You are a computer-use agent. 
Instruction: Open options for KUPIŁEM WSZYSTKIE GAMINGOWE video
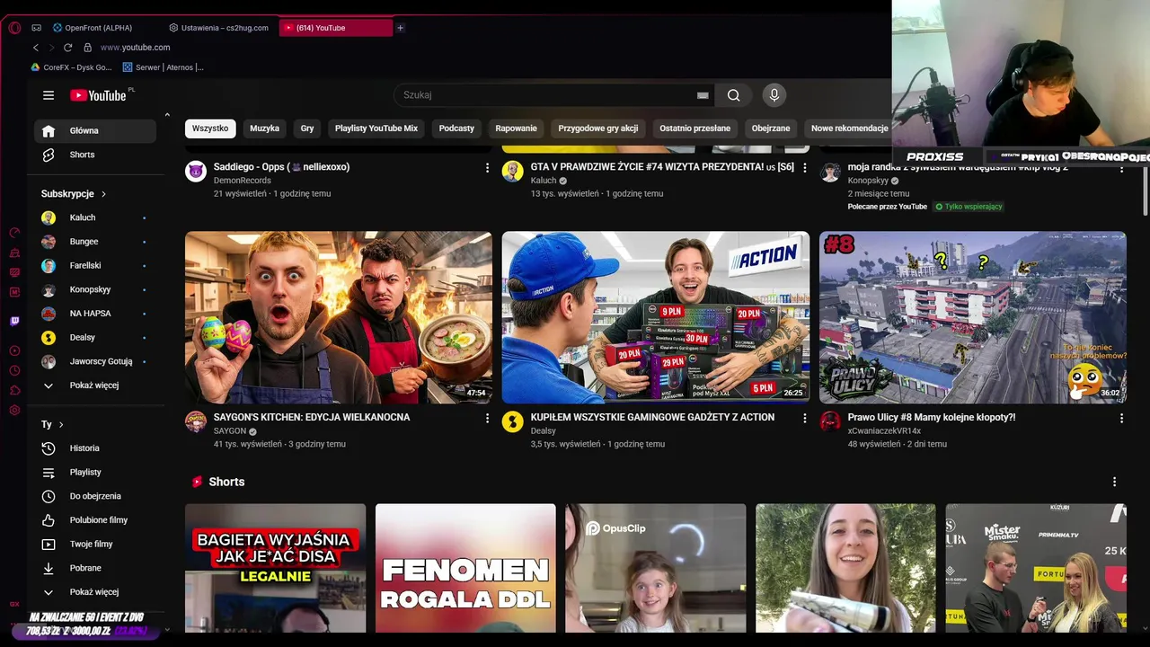(x=805, y=418)
